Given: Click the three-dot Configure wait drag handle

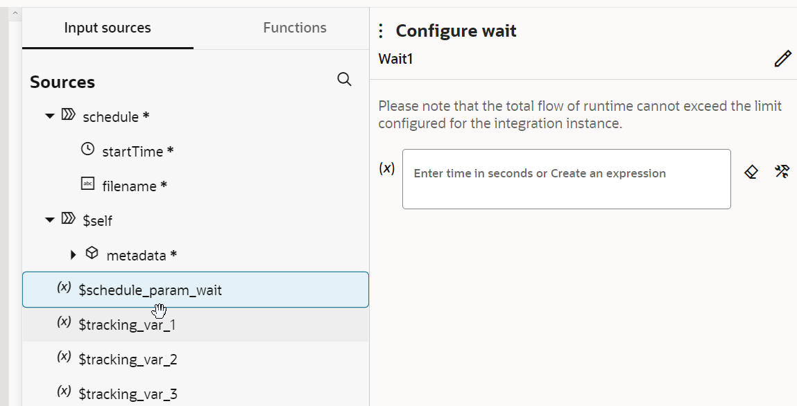Looking at the screenshot, I should [380, 31].
